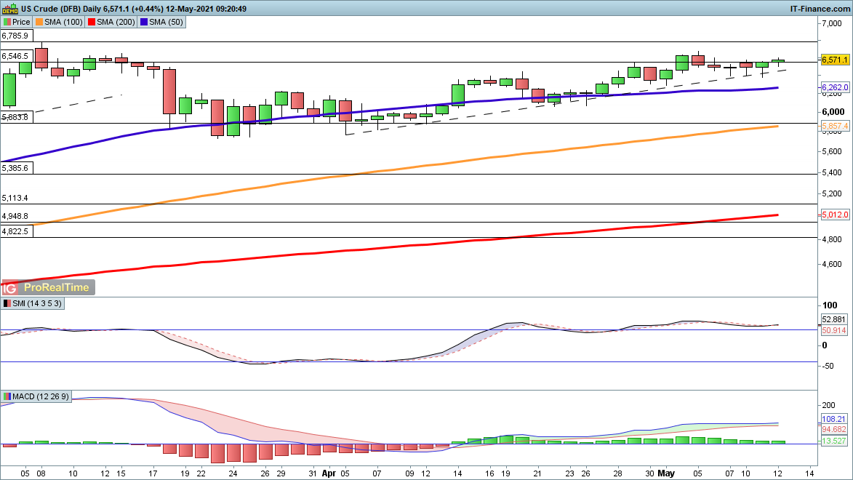Click the 4,822.5 price level label

[x=15, y=231]
